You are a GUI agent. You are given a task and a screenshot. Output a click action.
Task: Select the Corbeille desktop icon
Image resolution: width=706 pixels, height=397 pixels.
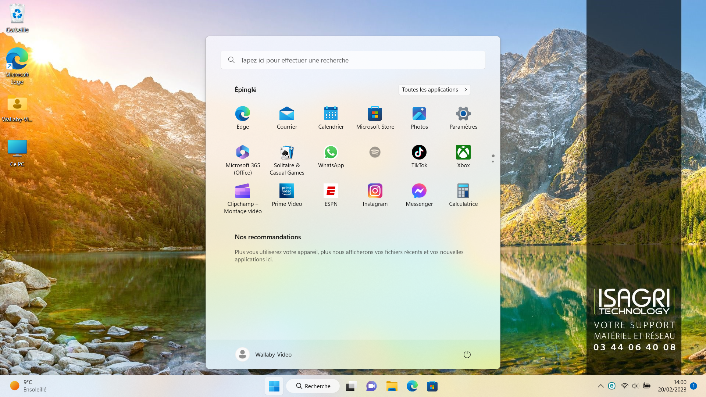(x=17, y=18)
